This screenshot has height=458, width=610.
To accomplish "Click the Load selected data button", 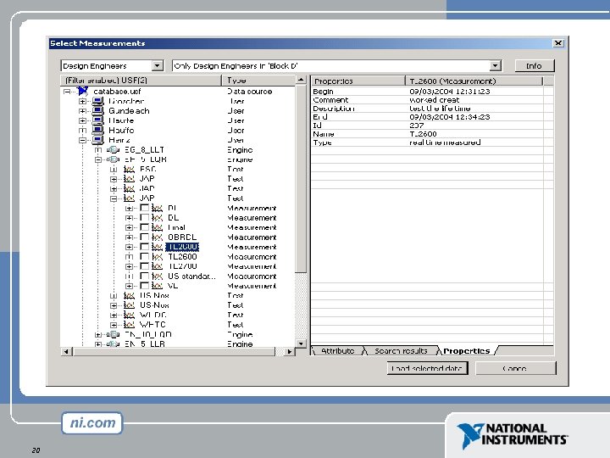I will (427, 368).
